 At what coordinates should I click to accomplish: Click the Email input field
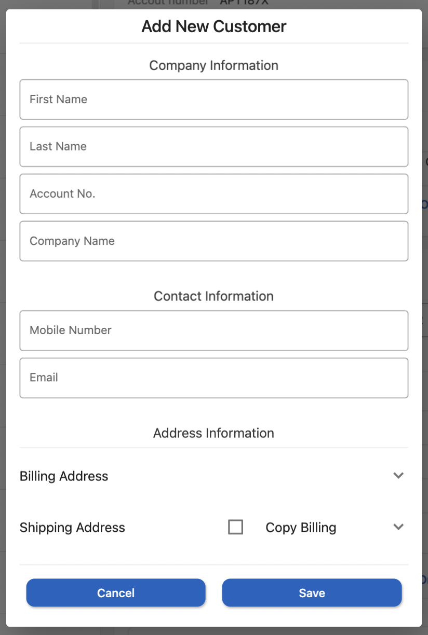213,378
